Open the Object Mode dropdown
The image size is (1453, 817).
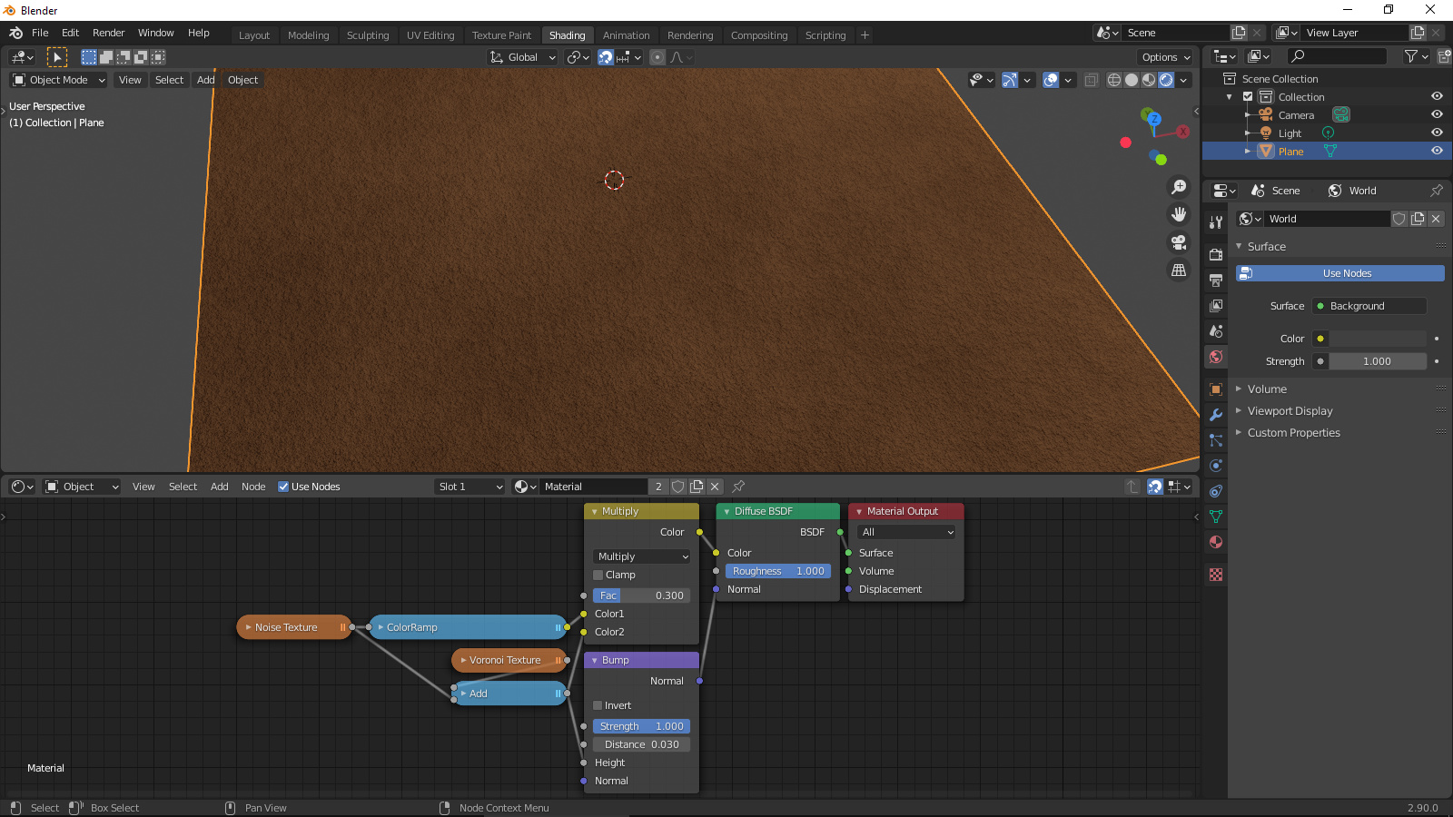click(59, 80)
